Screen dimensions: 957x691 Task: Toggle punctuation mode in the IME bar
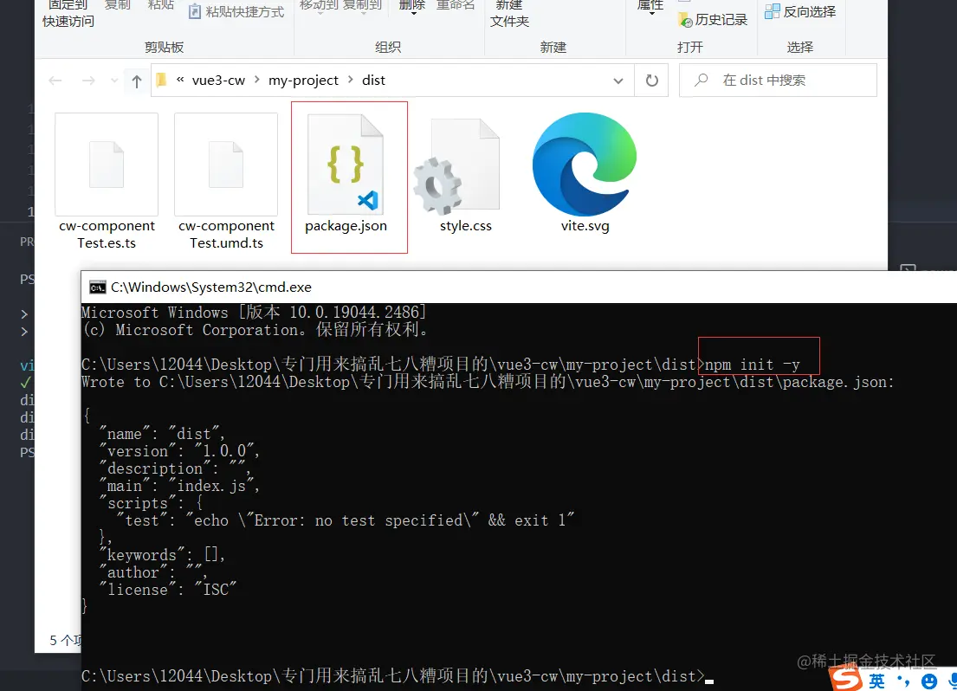pyautogui.click(x=904, y=681)
